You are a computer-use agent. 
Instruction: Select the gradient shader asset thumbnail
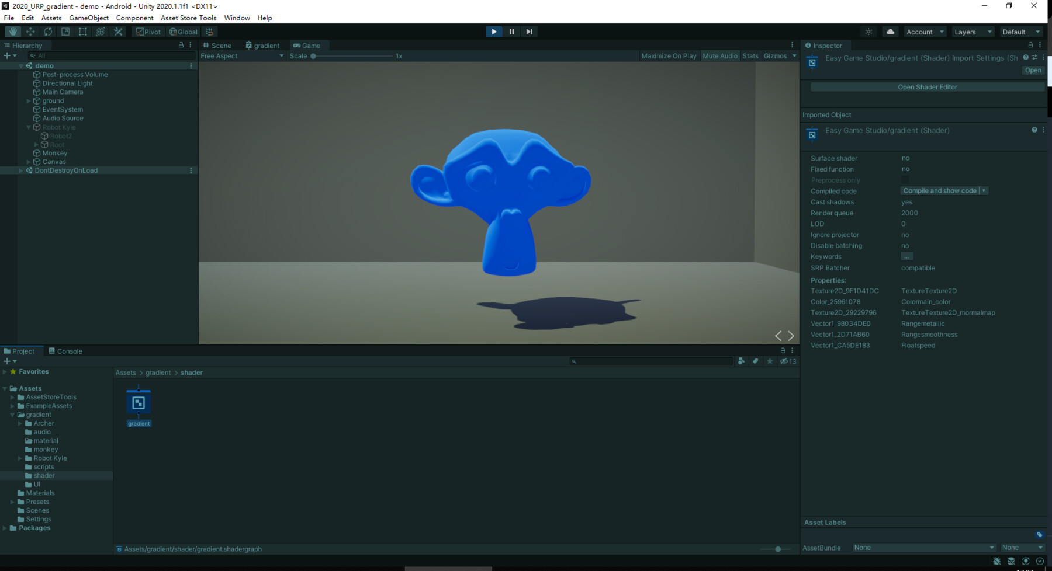pyautogui.click(x=139, y=403)
